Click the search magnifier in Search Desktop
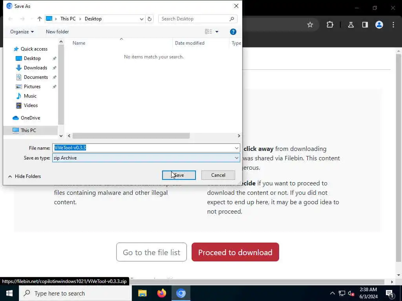This screenshot has height=301, width=402. pyautogui.click(x=232, y=19)
